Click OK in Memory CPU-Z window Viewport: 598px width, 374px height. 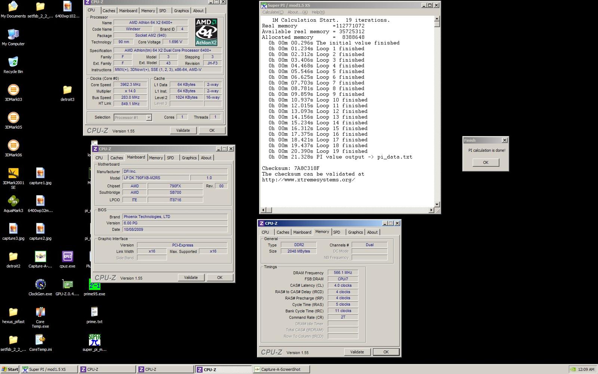[x=386, y=352]
